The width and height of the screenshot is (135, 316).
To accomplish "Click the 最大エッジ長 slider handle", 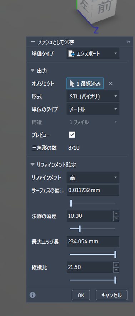I will pyautogui.click(x=115, y=254).
